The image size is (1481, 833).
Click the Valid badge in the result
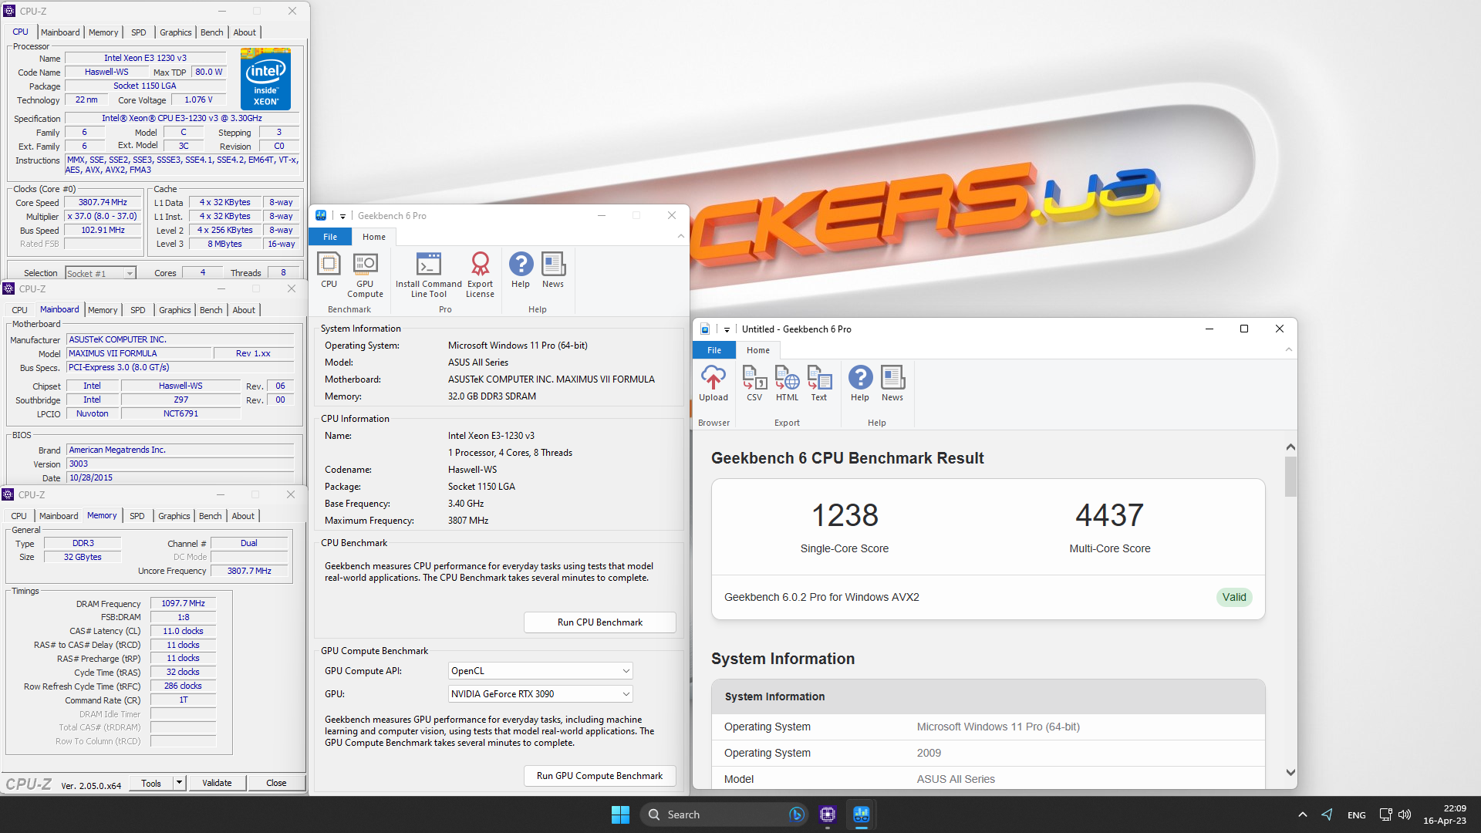[1234, 597]
